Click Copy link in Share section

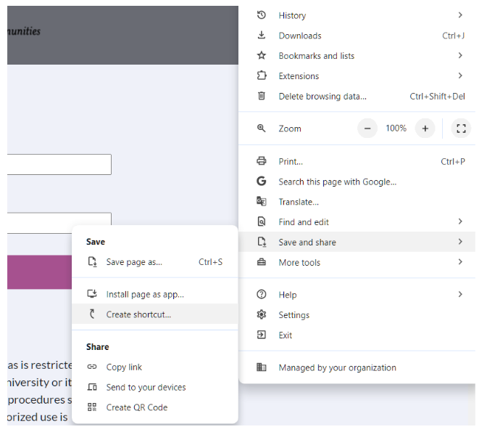coord(124,367)
